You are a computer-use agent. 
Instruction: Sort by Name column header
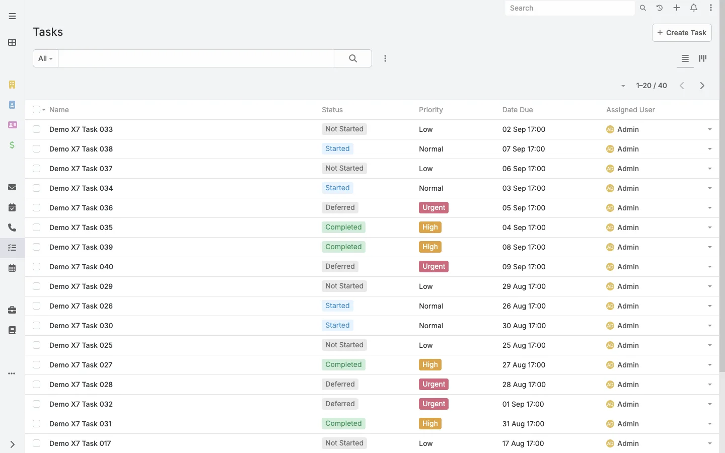[x=59, y=110]
